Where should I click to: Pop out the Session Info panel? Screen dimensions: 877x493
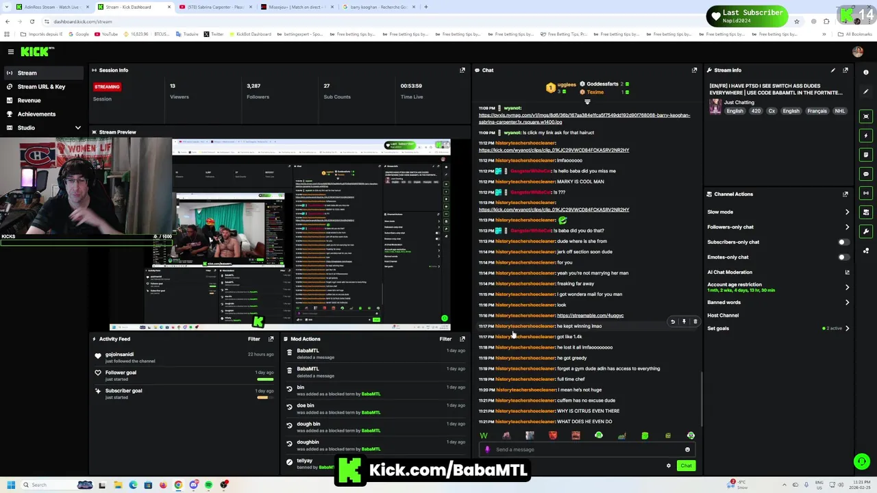462,70
